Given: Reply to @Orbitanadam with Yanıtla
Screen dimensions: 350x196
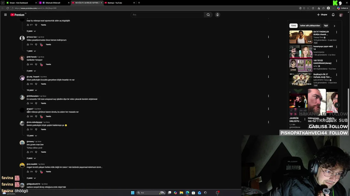Looking at the screenshot, I should coord(43,103).
